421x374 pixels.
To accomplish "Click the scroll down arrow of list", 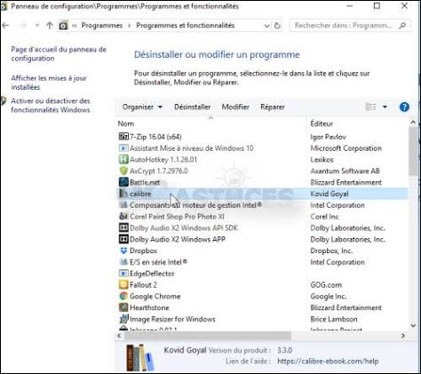I will [x=413, y=325].
